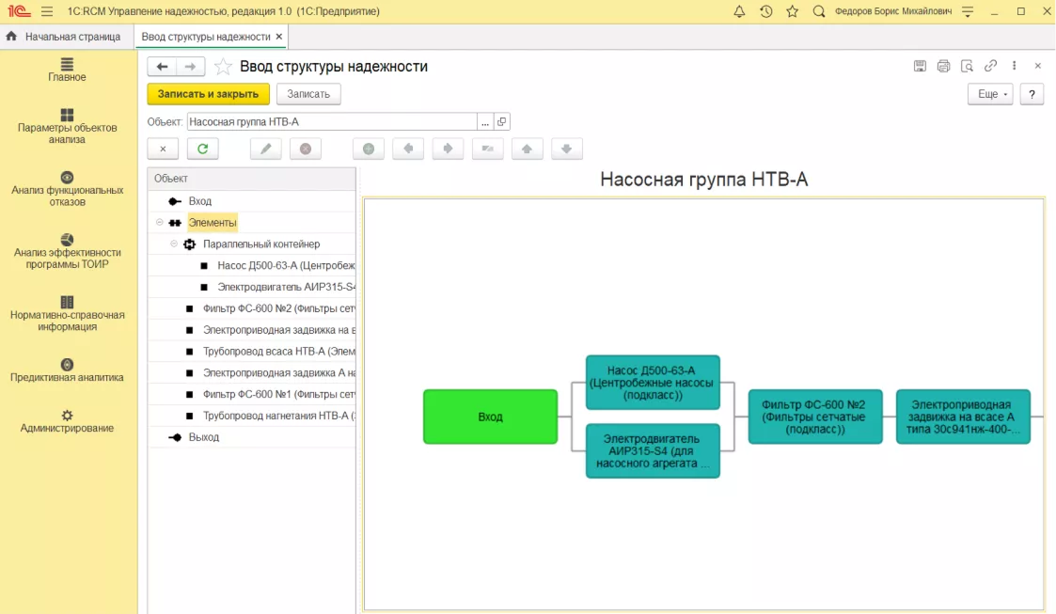Viewport: 1056px width, 614px height.
Task: Collapse the Параллельный контейнер node
Action: (174, 244)
